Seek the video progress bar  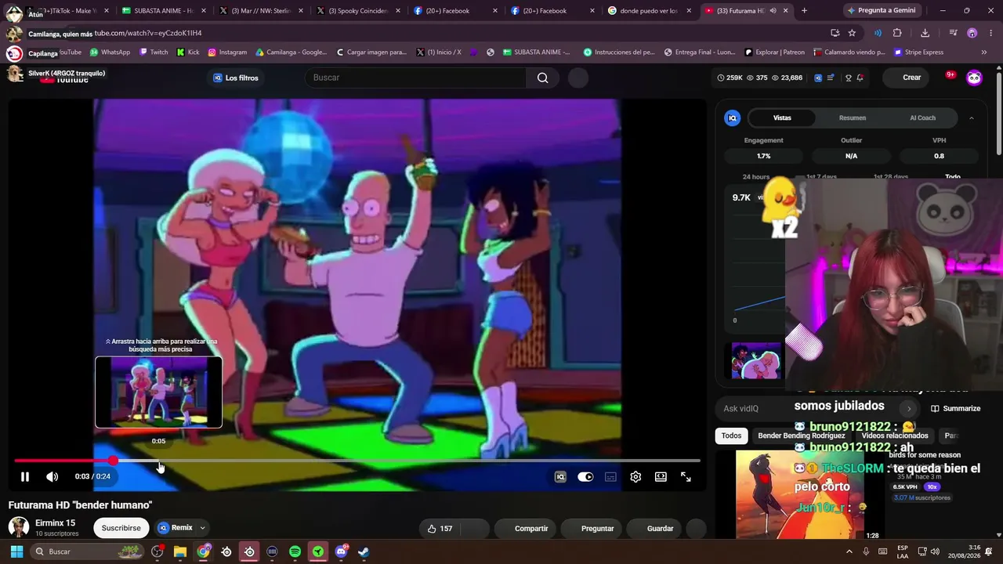357,461
